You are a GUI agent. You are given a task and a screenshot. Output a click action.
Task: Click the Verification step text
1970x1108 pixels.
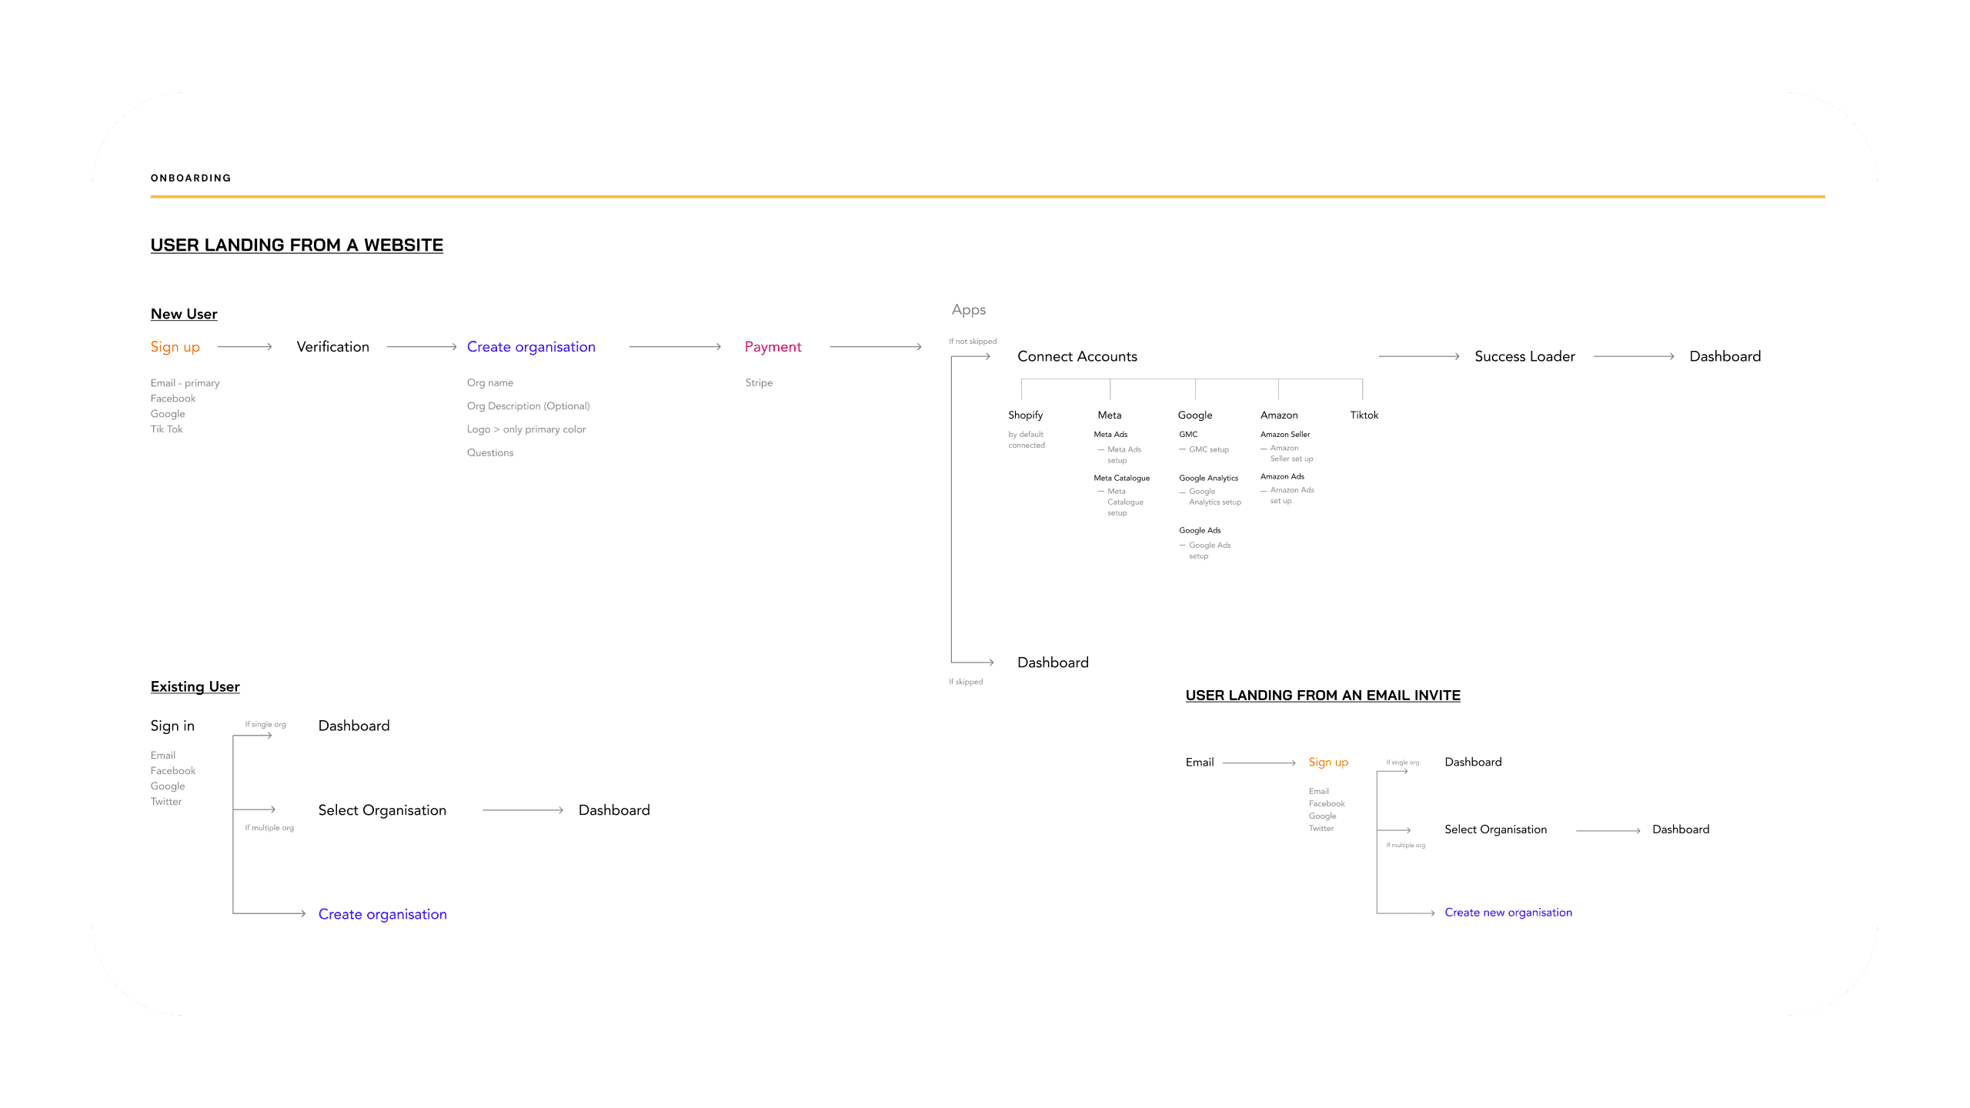332,347
